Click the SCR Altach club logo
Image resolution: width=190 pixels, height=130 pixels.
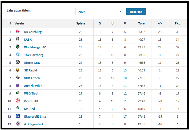point(18,78)
